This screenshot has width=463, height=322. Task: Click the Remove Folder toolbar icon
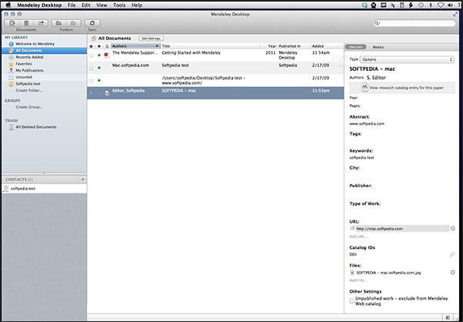click(x=73, y=23)
